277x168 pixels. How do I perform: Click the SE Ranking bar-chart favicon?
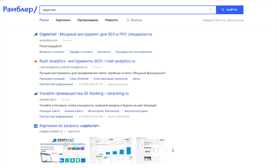tap(36, 93)
